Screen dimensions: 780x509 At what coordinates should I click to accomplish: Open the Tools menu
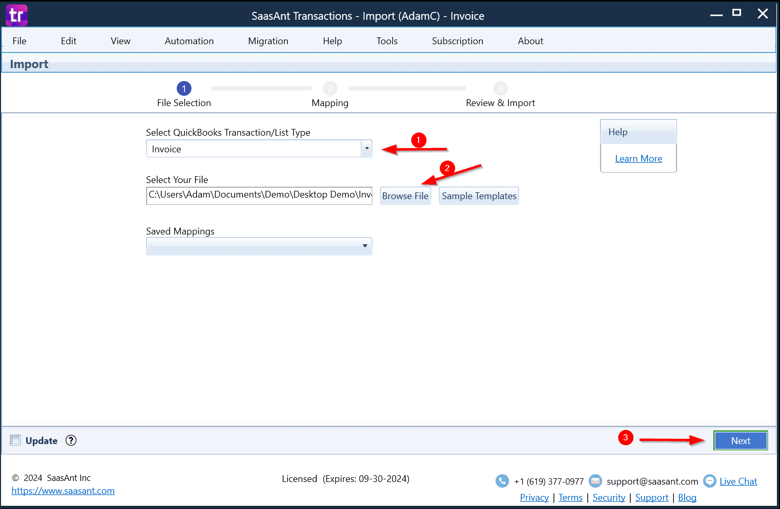coord(387,41)
